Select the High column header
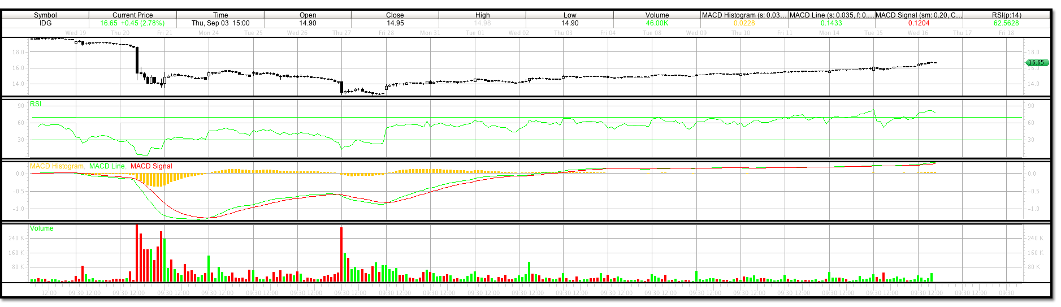 [x=483, y=15]
